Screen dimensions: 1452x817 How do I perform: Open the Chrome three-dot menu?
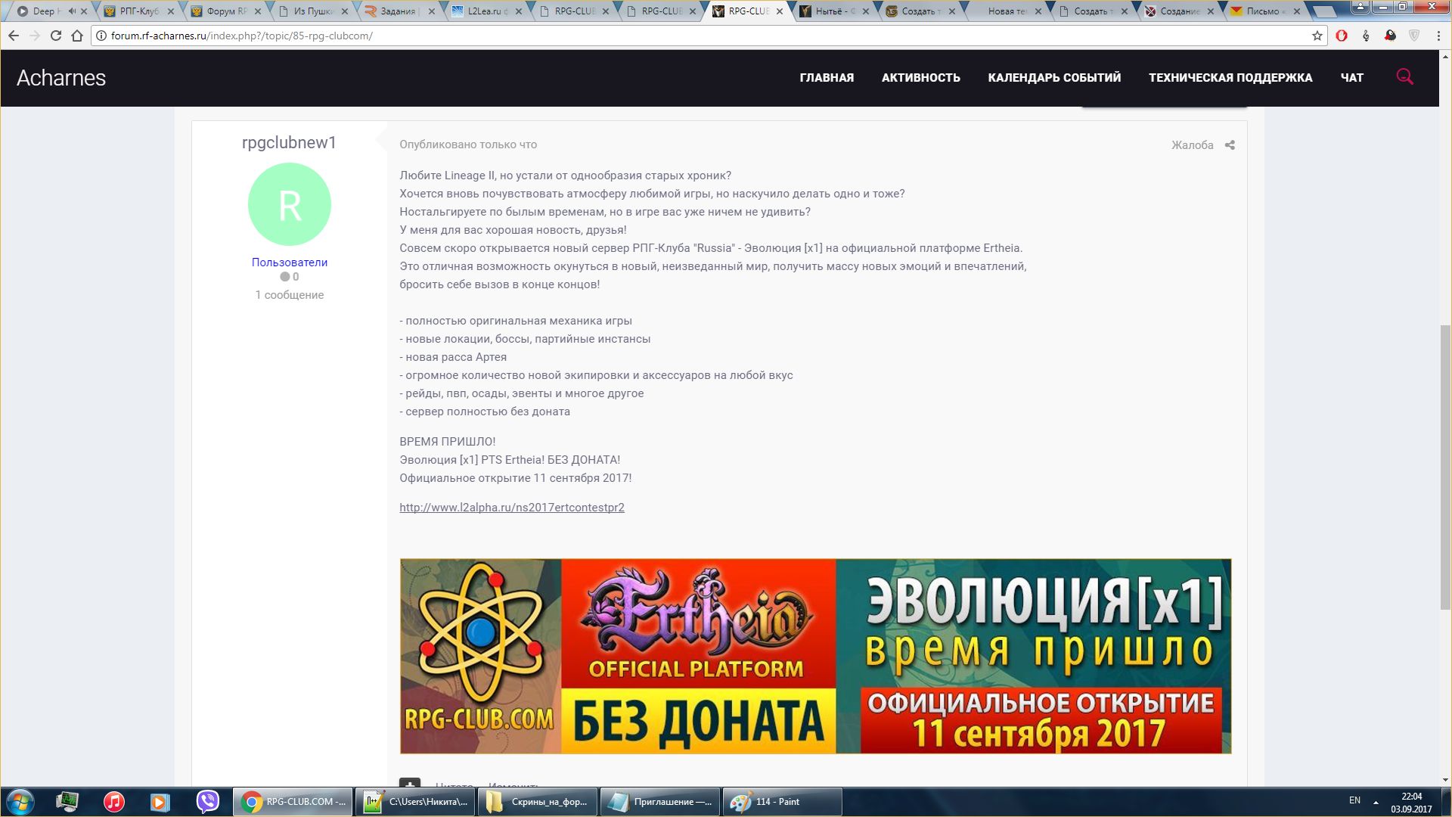click(1439, 36)
